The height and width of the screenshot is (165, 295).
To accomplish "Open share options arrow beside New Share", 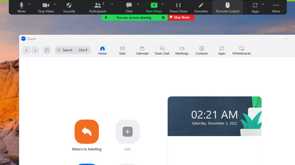I will 162,4.
